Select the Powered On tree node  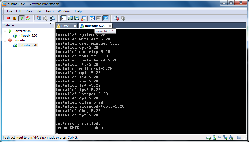22,31
